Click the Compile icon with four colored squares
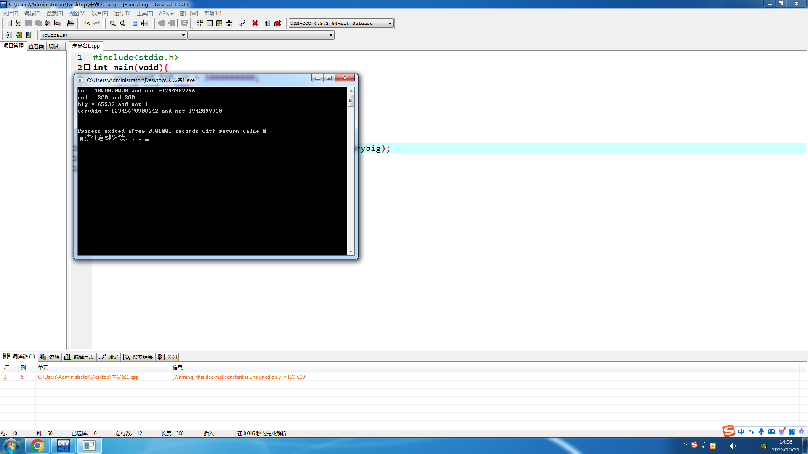The image size is (808, 454). [x=200, y=23]
